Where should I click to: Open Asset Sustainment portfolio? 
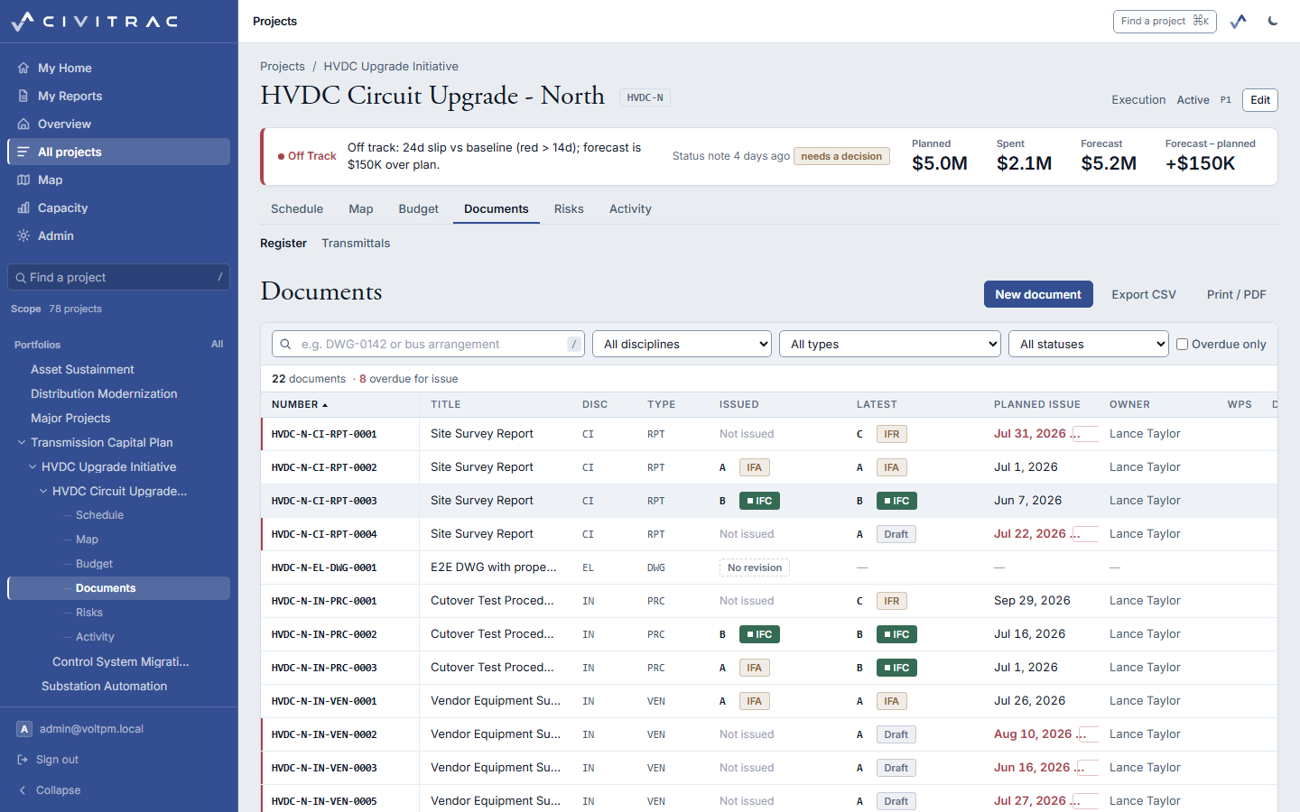82,369
